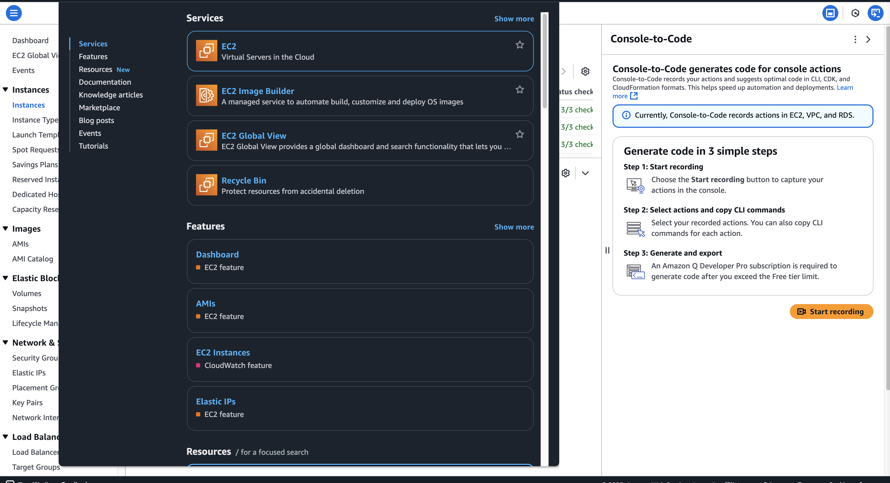This screenshot has width=890, height=483.
Task: Select Blog posts search category
Action: tap(96, 121)
